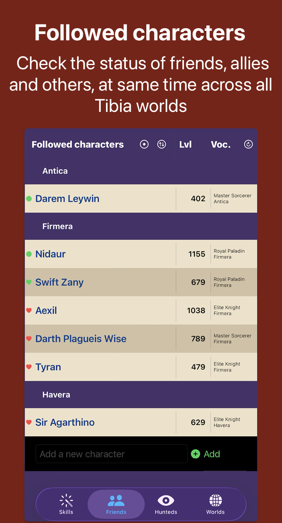282x523 pixels.
Task: Open the Worlds tab
Action: click(x=215, y=504)
